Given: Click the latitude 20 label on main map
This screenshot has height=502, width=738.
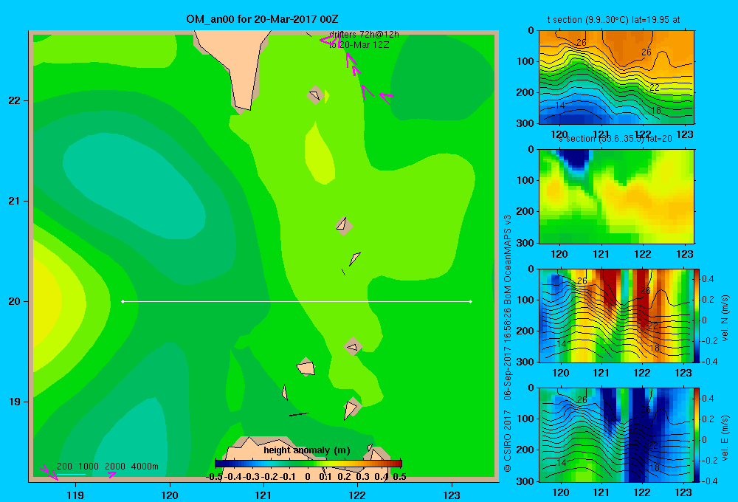Looking at the screenshot, I should 15,301.
